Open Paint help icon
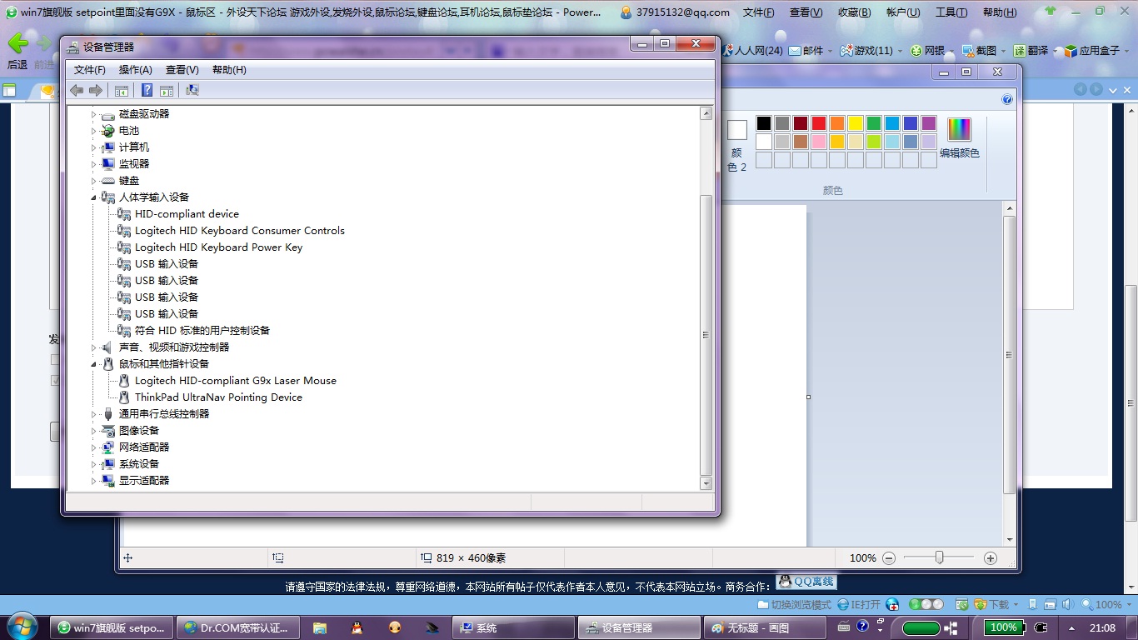 (1007, 99)
